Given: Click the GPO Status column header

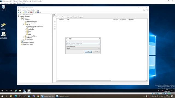Looking at the screenshot, I should (131, 20).
